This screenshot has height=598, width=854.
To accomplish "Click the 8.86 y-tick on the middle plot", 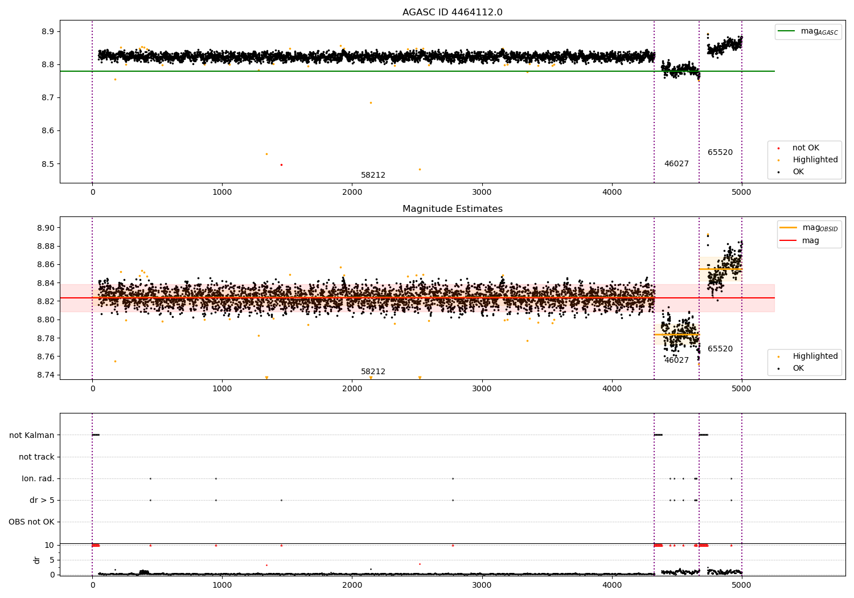I will pyautogui.click(x=45, y=265).
